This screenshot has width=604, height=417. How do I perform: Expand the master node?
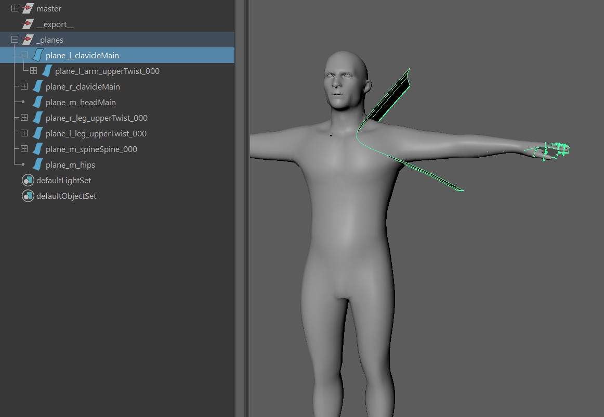coord(15,9)
